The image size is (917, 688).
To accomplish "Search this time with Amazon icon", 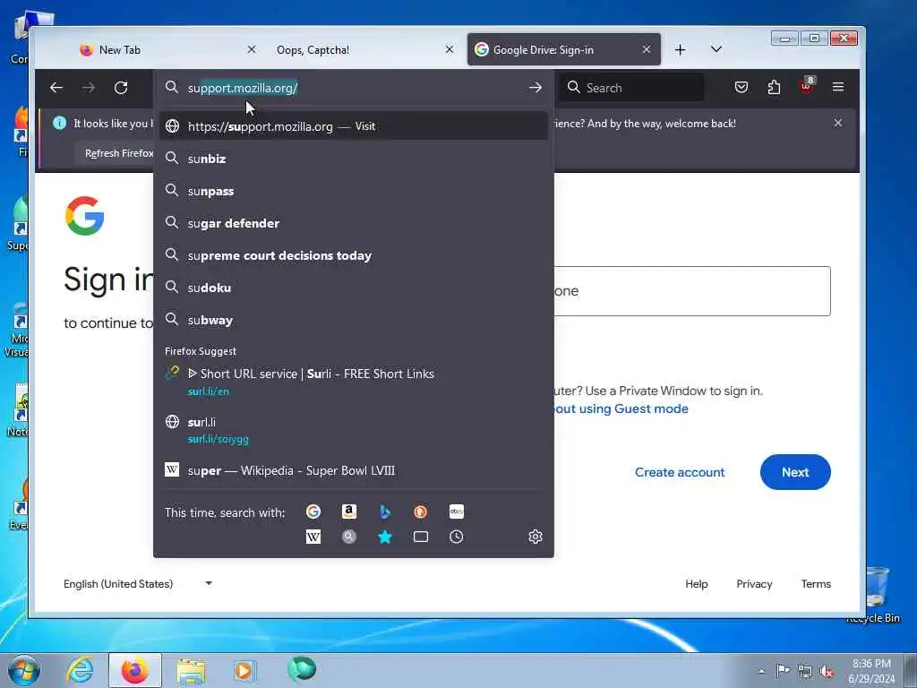I will pos(349,512).
